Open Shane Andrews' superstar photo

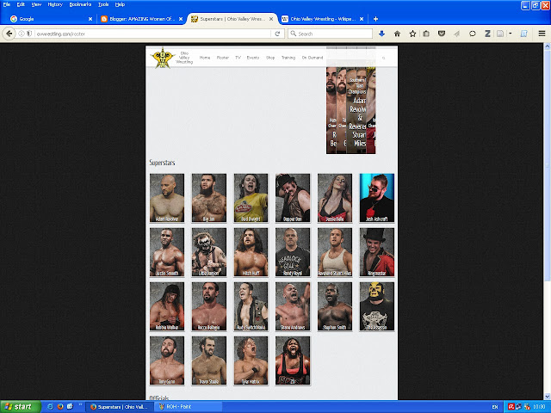click(x=293, y=306)
